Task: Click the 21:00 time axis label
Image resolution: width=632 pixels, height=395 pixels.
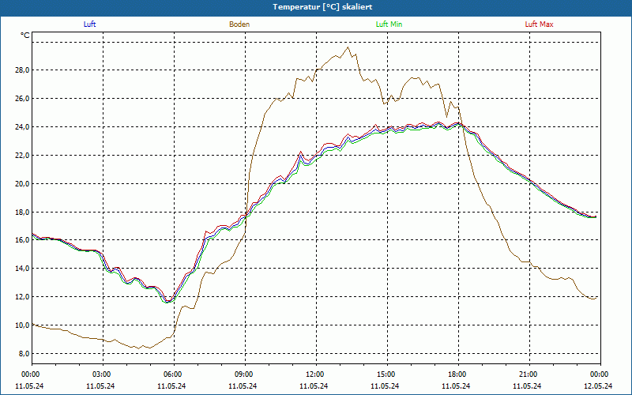Action: (x=529, y=374)
